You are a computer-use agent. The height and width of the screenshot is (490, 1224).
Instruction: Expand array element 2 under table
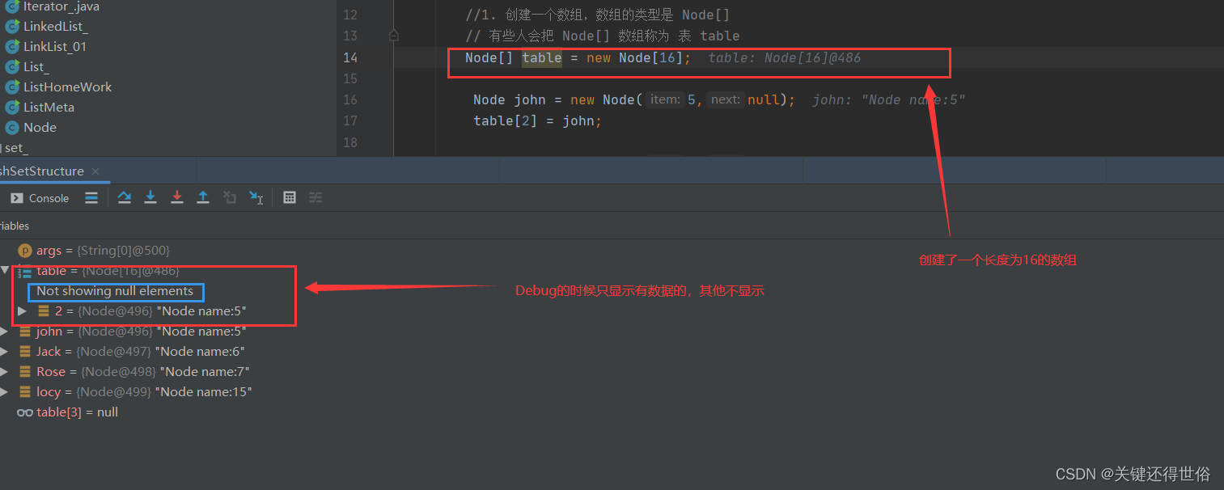pos(22,310)
